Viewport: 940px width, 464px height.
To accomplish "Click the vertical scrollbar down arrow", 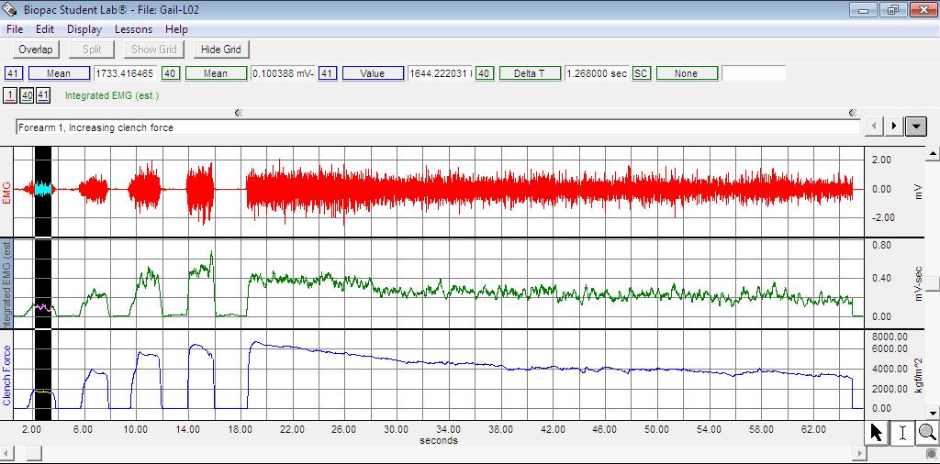I will click(933, 414).
